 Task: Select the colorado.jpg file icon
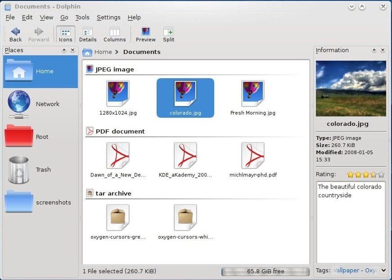pyautogui.click(x=185, y=94)
